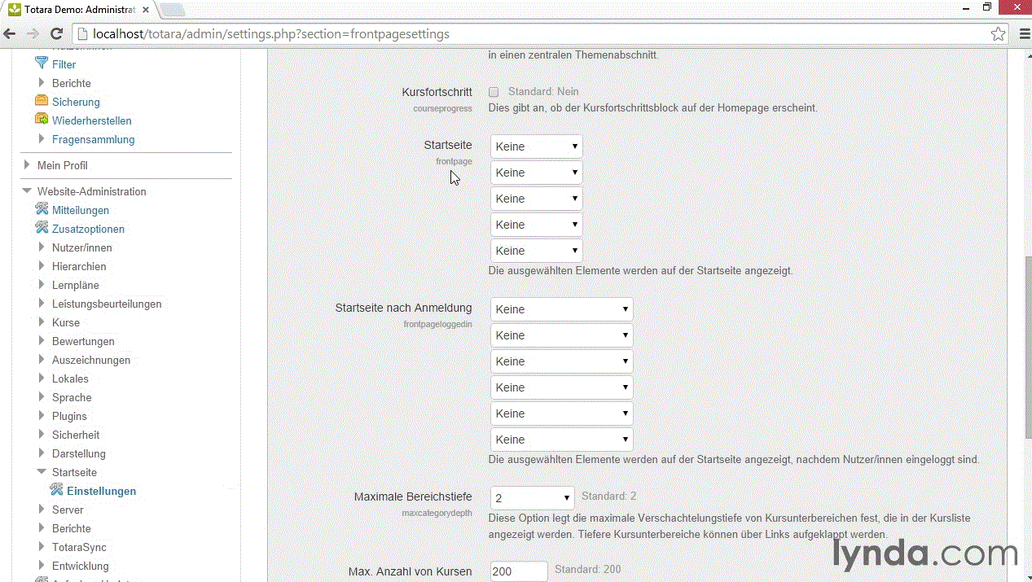
Task: Select Auszeichnungen in the admin tree
Action: tap(91, 360)
